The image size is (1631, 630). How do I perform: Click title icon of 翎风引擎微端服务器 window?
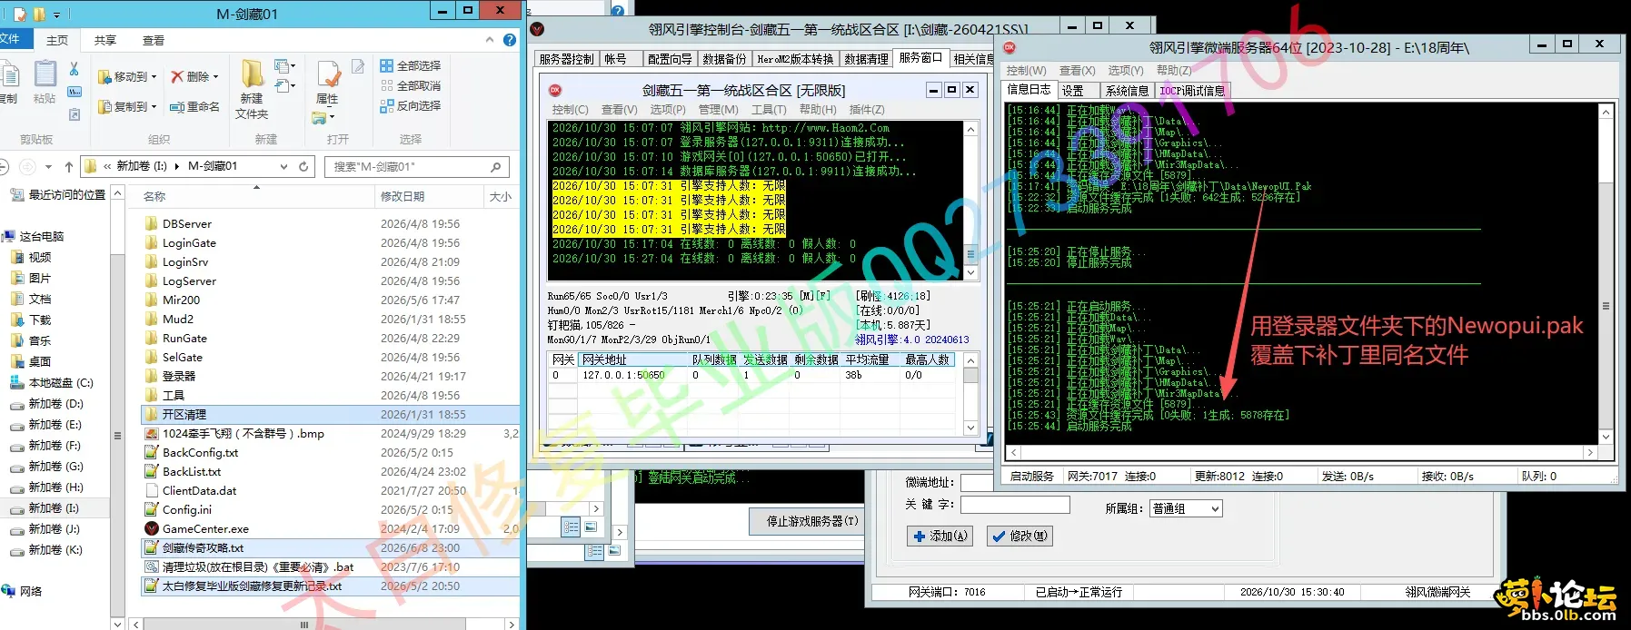pos(1009,47)
